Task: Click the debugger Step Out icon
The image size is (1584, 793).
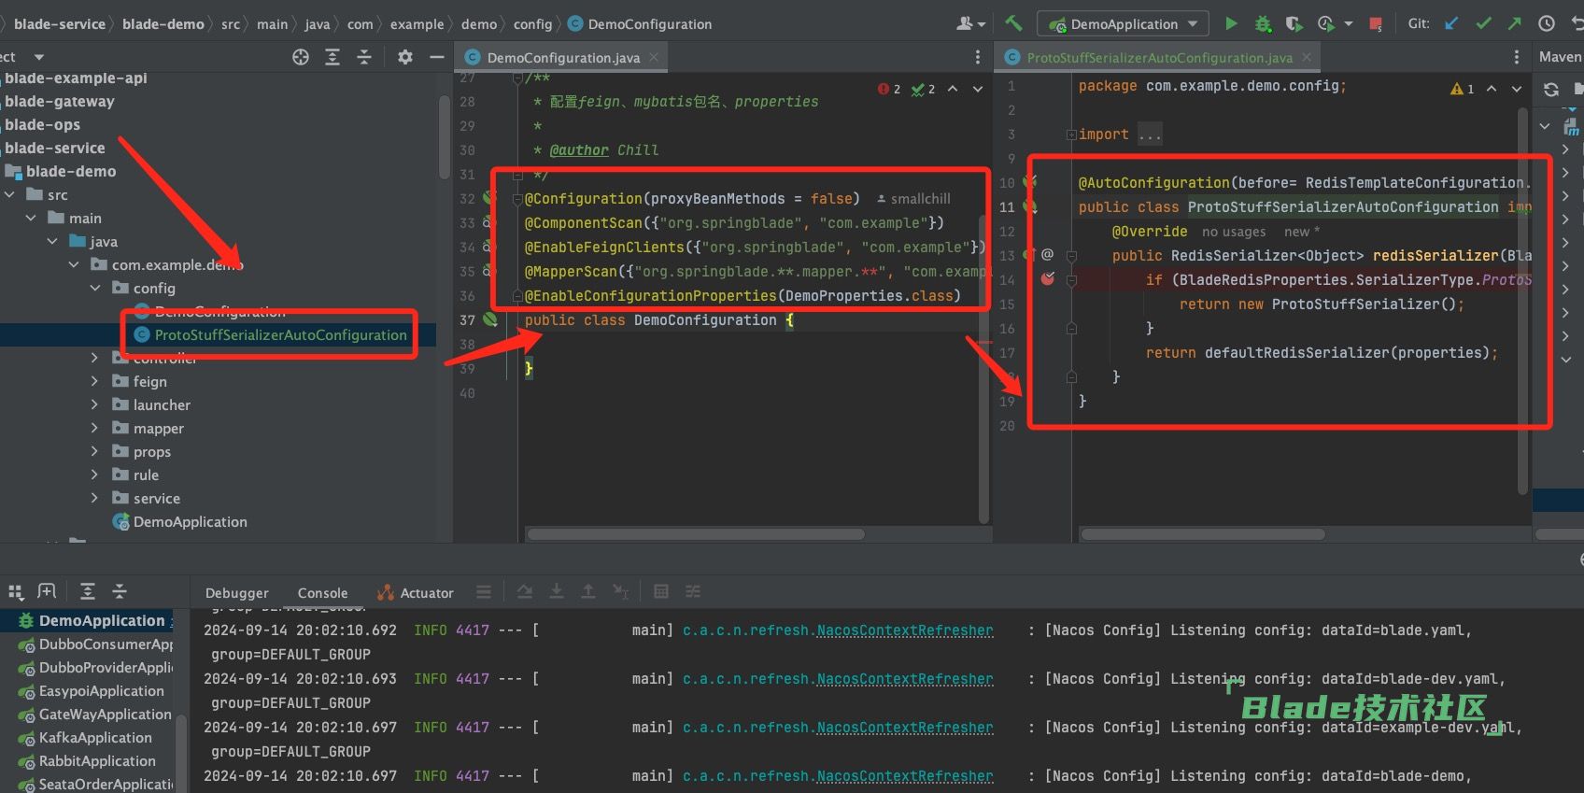Action: [588, 591]
